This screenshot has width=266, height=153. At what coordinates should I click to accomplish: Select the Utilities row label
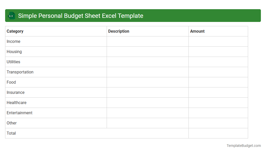[x=13, y=62]
